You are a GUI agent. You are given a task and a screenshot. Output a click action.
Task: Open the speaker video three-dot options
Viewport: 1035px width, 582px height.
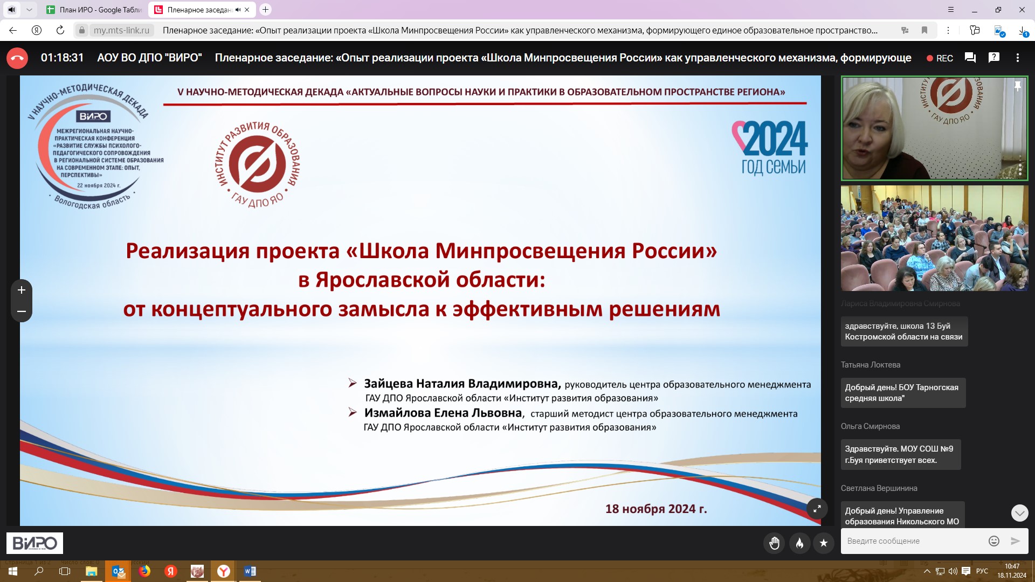(1020, 169)
